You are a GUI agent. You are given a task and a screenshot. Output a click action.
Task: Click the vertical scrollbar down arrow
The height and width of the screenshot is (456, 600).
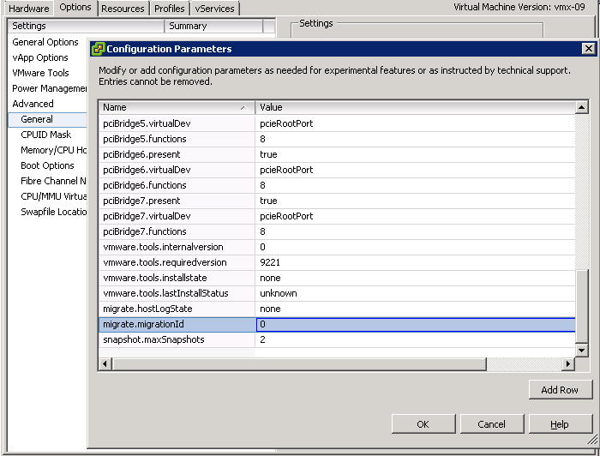[x=582, y=350]
